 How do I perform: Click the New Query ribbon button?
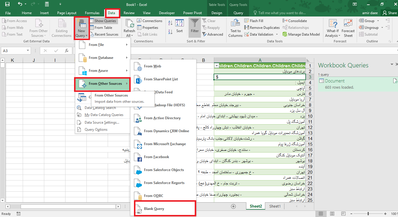click(x=81, y=28)
